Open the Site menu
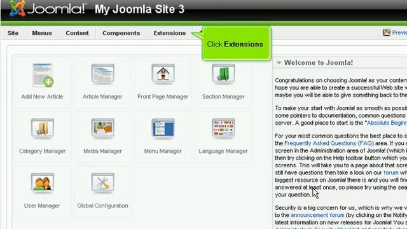 click(x=13, y=33)
